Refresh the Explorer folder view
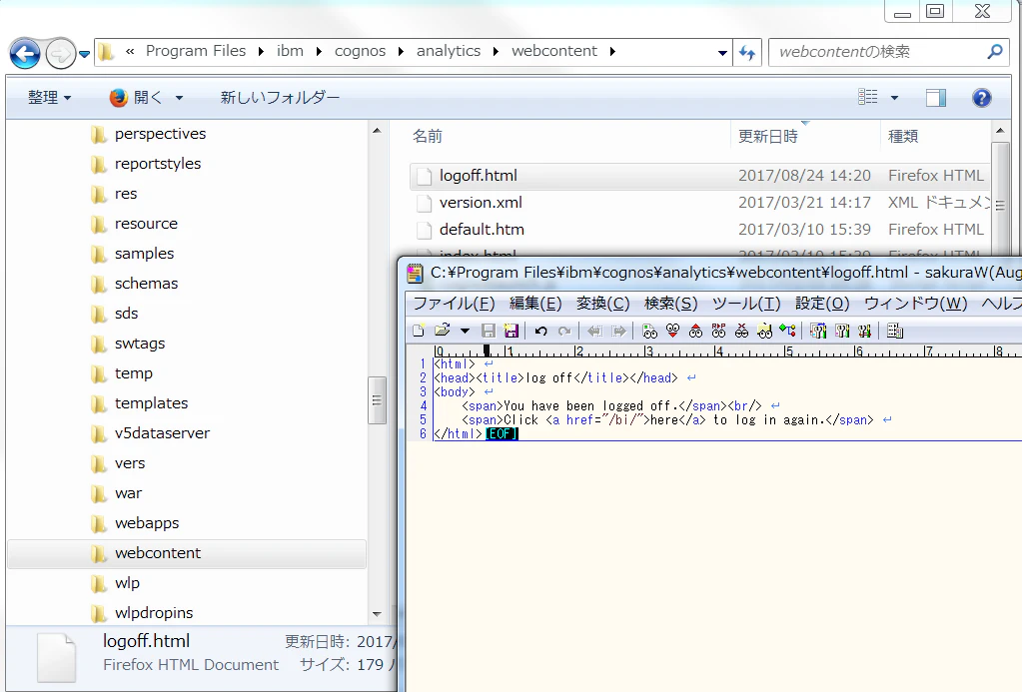This screenshot has height=692, width=1022. click(747, 52)
